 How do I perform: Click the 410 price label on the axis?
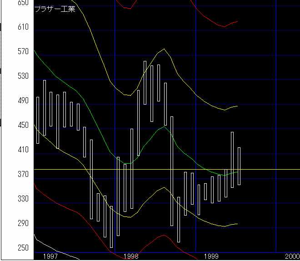(x=23, y=150)
